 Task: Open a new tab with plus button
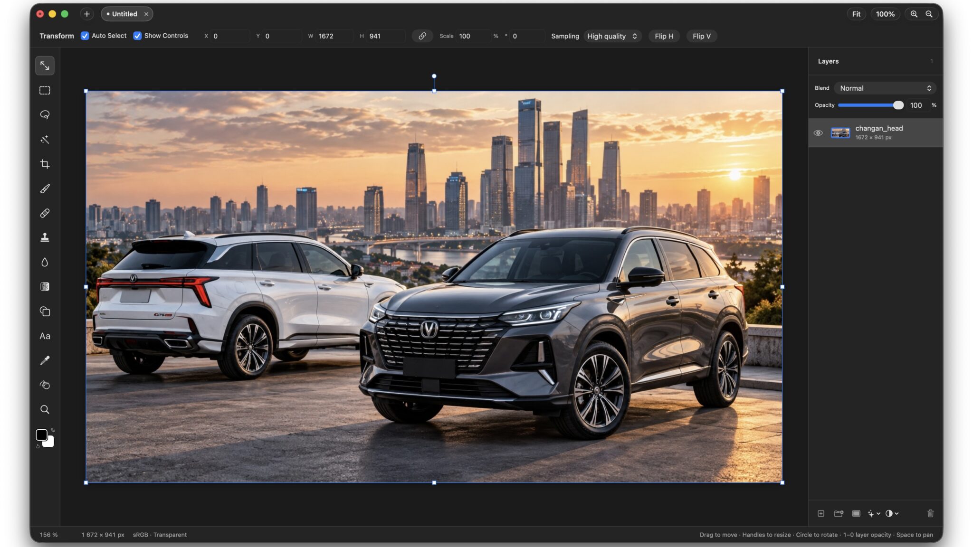[87, 14]
